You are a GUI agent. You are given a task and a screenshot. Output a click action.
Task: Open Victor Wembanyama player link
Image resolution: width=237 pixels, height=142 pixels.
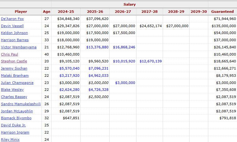point(19,47)
